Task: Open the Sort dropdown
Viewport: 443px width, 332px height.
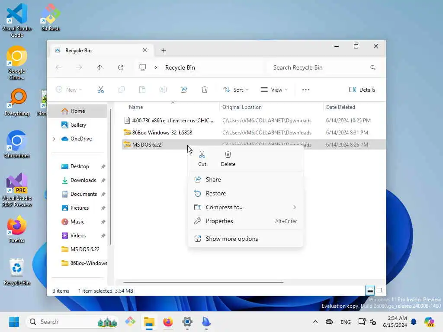Action: pyautogui.click(x=236, y=90)
